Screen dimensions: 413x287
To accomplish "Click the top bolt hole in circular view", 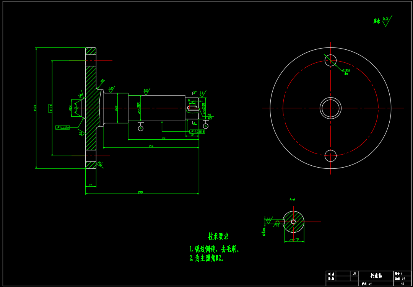I will (x=330, y=60).
